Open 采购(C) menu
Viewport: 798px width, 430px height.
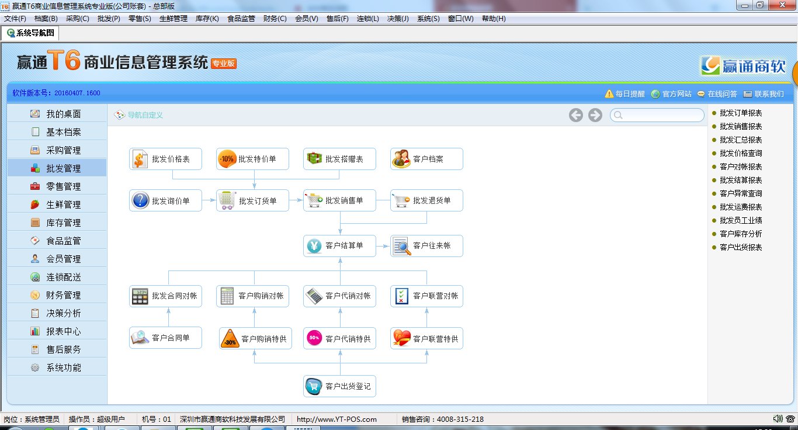78,19
